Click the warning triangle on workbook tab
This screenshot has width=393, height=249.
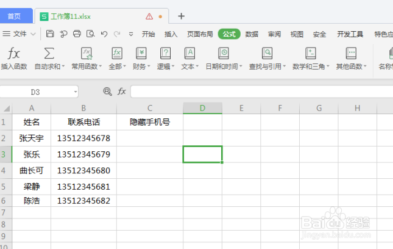149,16
